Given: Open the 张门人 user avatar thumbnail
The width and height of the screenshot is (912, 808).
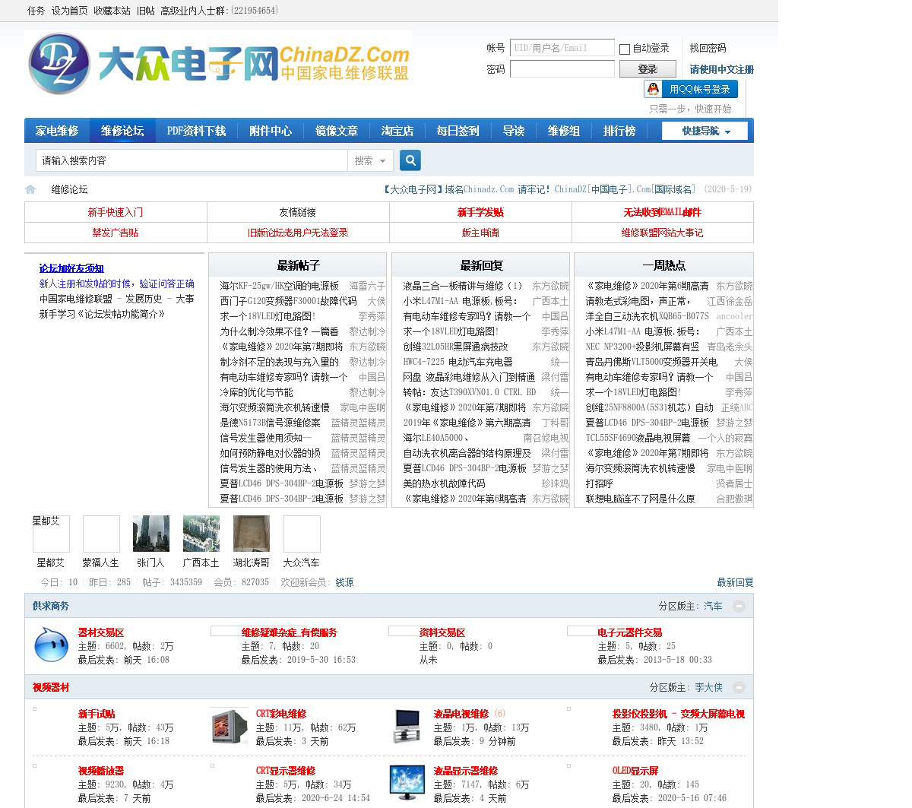Looking at the screenshot, I should 150,534.
